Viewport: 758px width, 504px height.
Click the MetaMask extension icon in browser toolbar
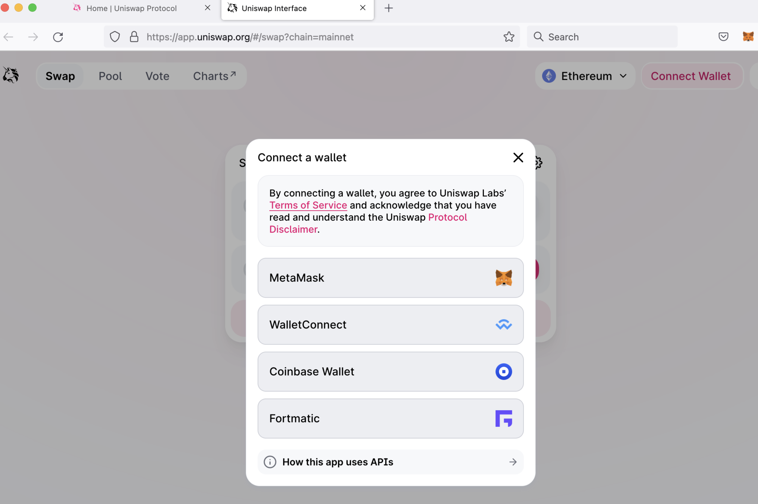pyautogui.click(x=748, y=37)
